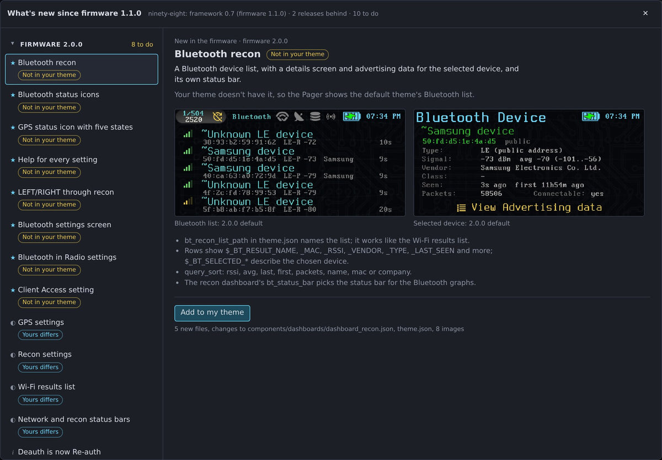Click the half-circle icon beside Network and recon status bars

tap(13, 420)
